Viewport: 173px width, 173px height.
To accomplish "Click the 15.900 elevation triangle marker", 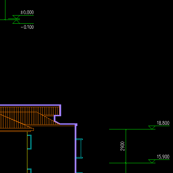I will point(152,161).
